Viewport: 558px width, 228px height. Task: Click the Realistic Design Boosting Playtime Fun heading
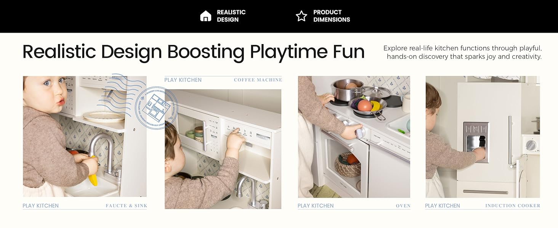(194, 52)
